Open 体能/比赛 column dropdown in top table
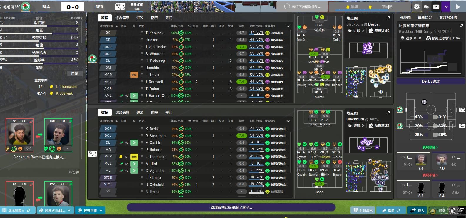Viewport: 466px width, 218px height. pyautogui.click(x=190, y=26)
